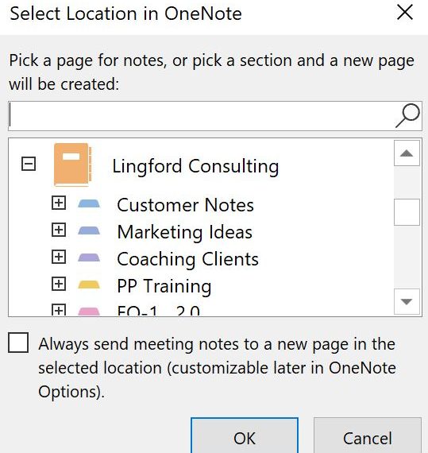
Task: Click the blue Customer Notes section icon
Action: [89, 203]
